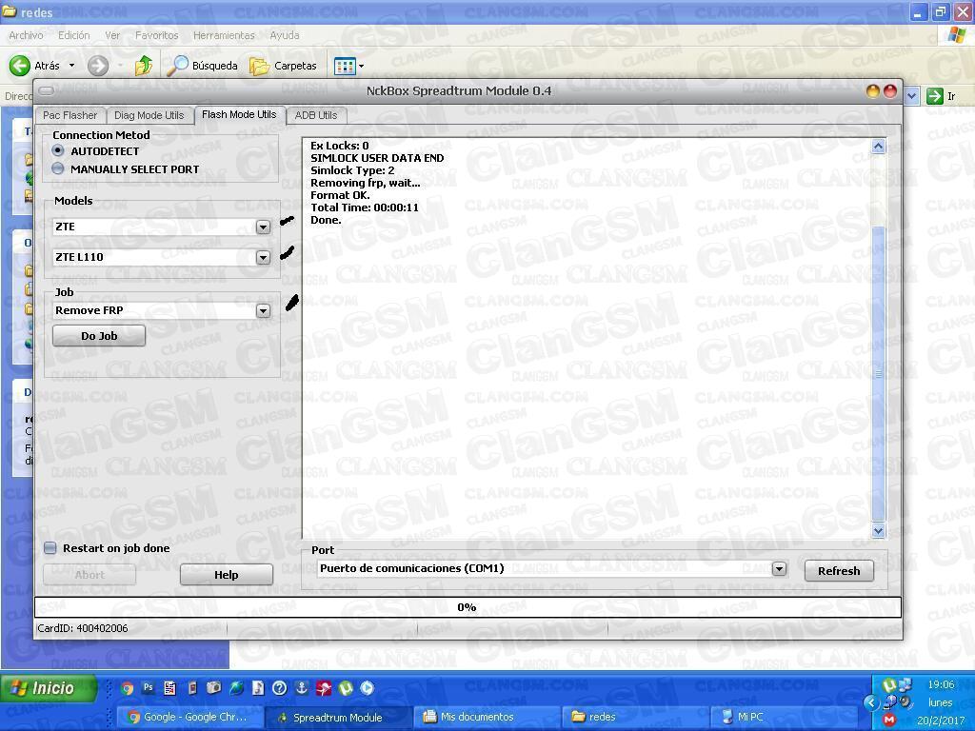Open the Views dropdown arrow

click(361, 66)
